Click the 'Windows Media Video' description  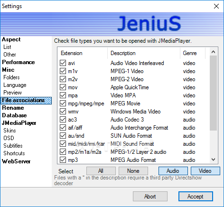(136, 112)
